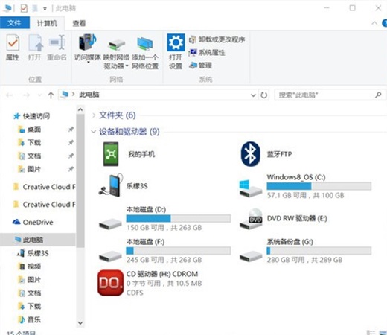The height and width of the screenshot is (335, 387).
Task: Switch to the 计算机 ribbon tab
Action: tap(47, 23)
